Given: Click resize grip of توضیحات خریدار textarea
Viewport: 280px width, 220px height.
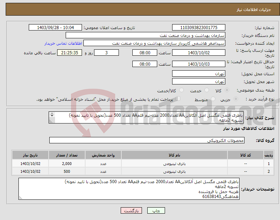Looking at the screenshot, I should (x=21, y=198).
